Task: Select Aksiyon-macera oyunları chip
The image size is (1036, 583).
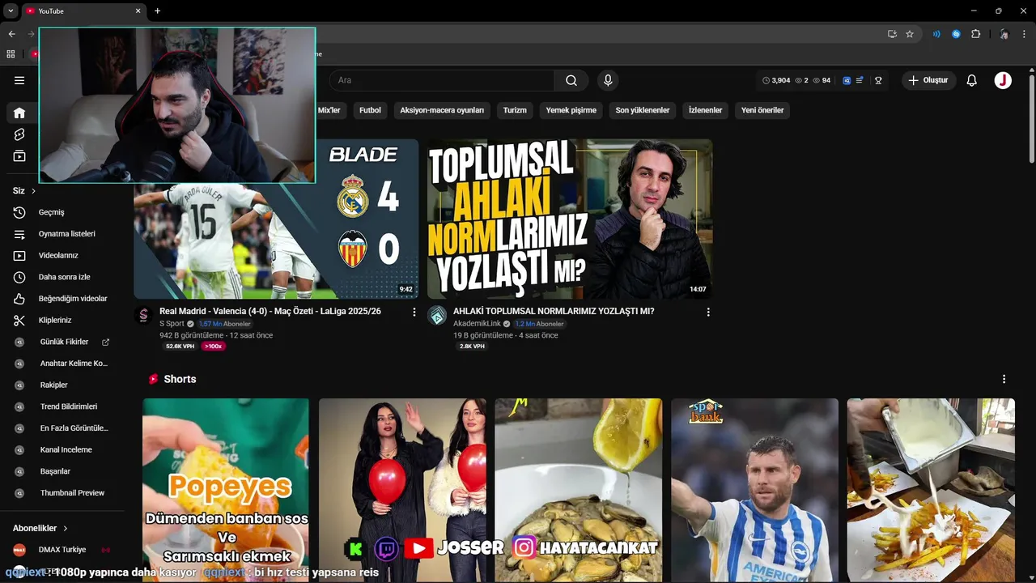Action: pyautogui.click(x=442, y=110)
